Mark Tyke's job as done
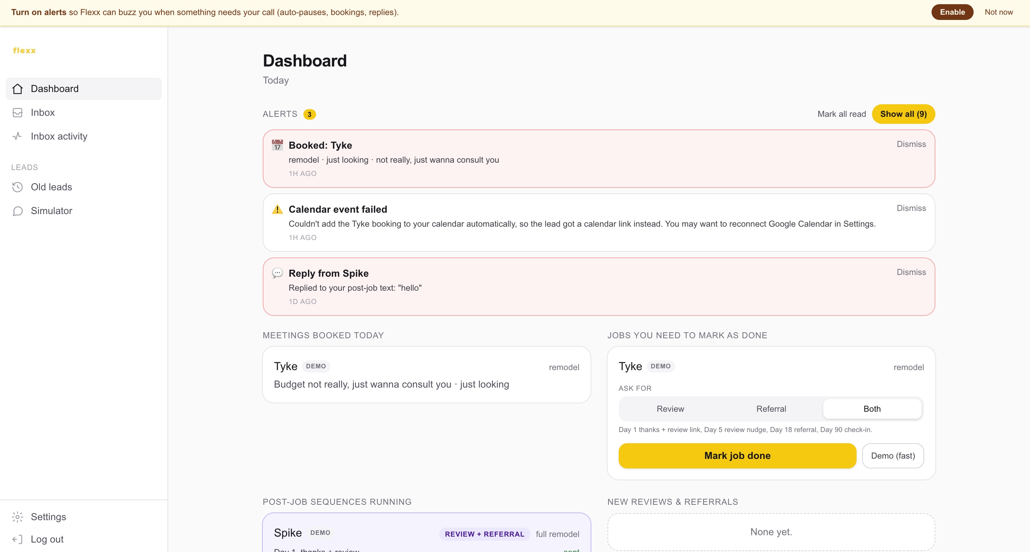The image size is (1030, 552). point(737,456)
